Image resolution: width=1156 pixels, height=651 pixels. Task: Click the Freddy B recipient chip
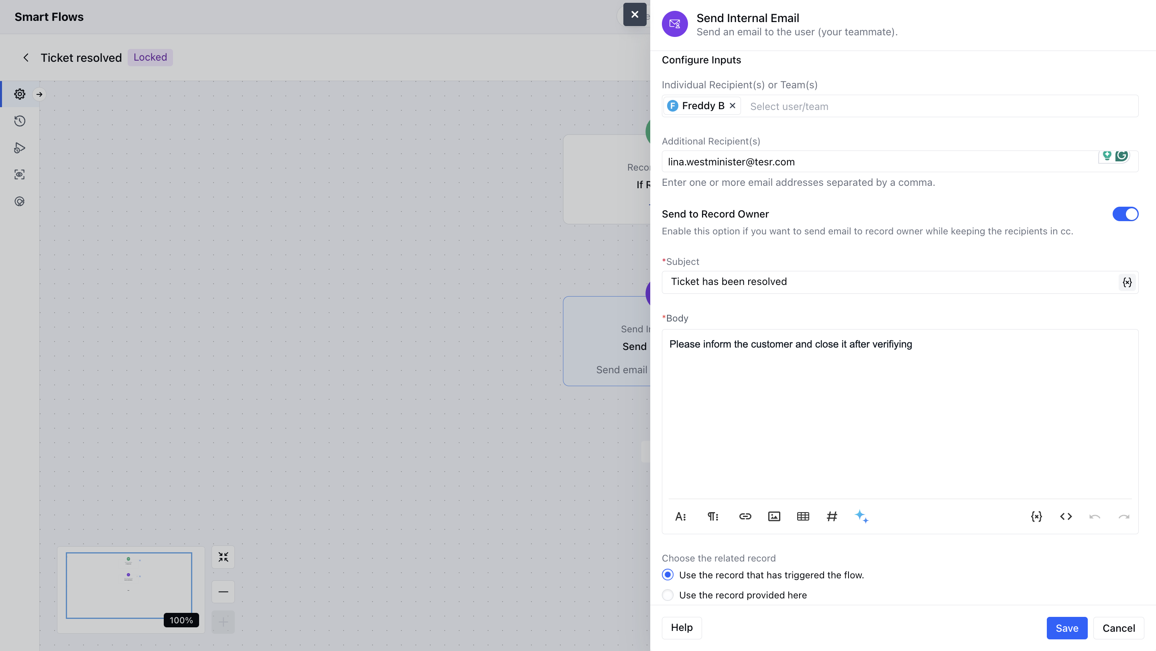point(702,106)
